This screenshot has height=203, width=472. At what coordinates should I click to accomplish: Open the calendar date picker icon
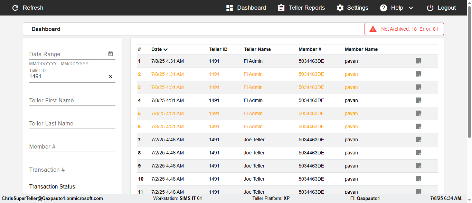pos(111,54)
